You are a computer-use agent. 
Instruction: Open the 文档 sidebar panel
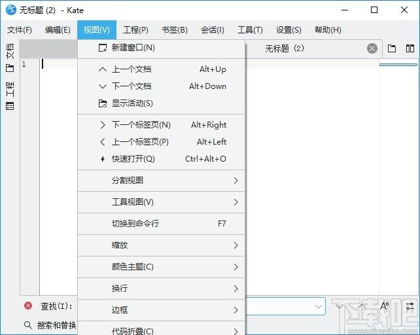(x=10, y=58)
